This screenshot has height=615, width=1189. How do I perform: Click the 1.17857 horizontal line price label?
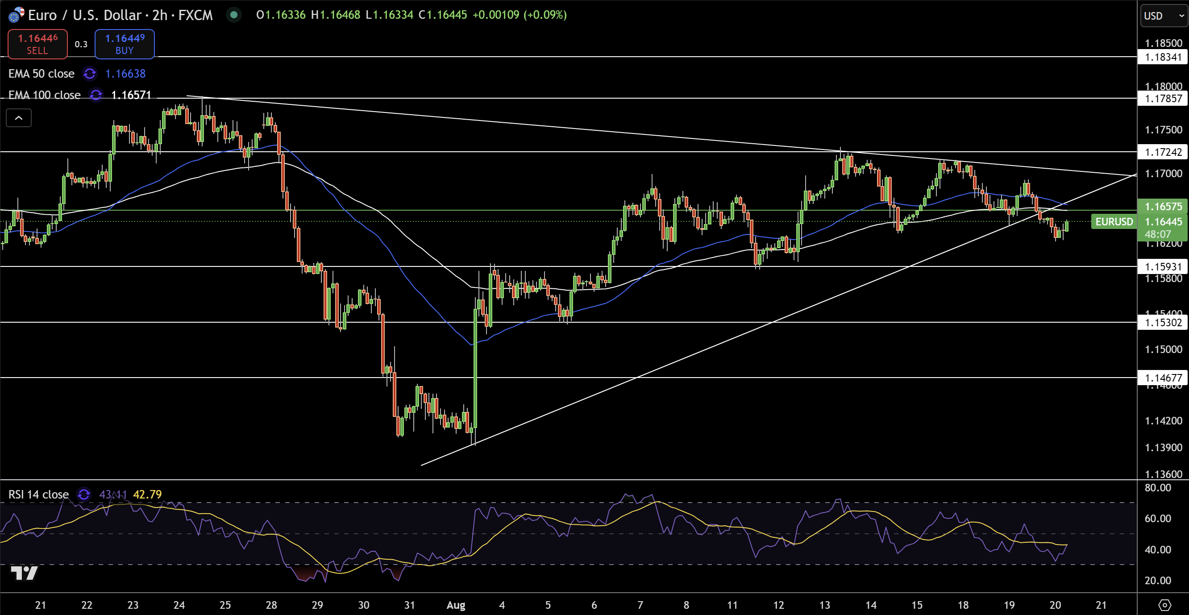pyautogui.click(x=1163, y=98)
